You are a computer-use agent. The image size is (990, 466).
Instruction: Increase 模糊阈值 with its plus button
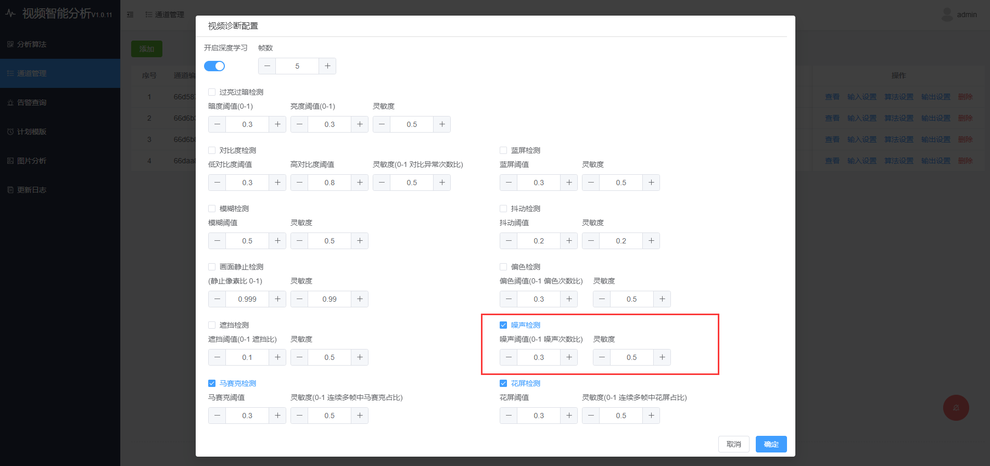277,241
